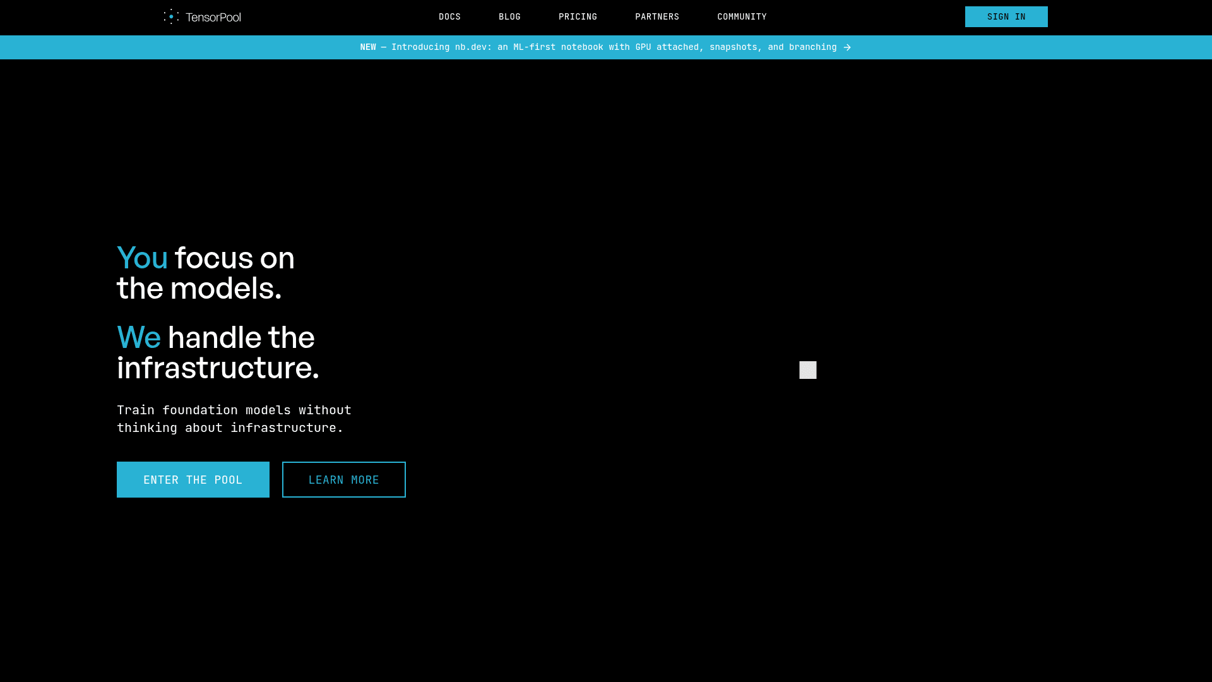Visit the Partners page

(657, 17)
